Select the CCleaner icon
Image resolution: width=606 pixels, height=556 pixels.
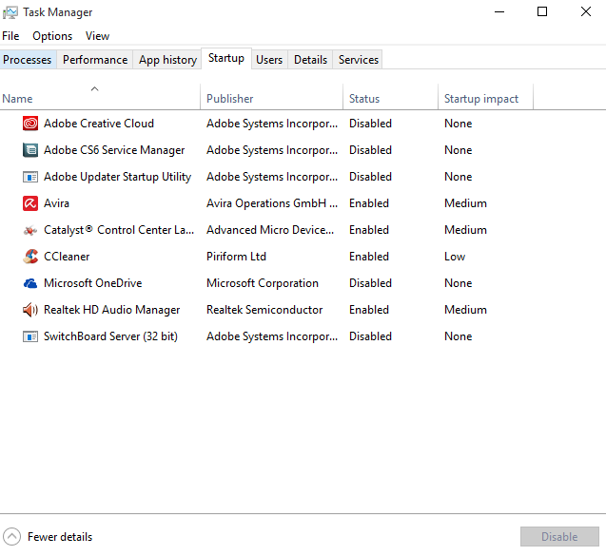point(29,257)
